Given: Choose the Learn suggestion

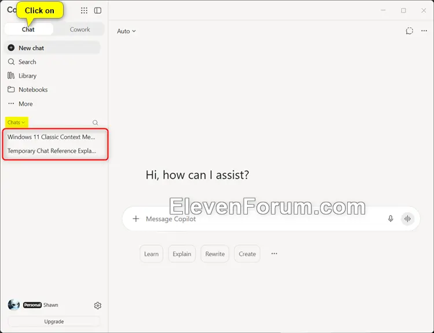Looking at the screenshot, I should [x=152, y=254].
